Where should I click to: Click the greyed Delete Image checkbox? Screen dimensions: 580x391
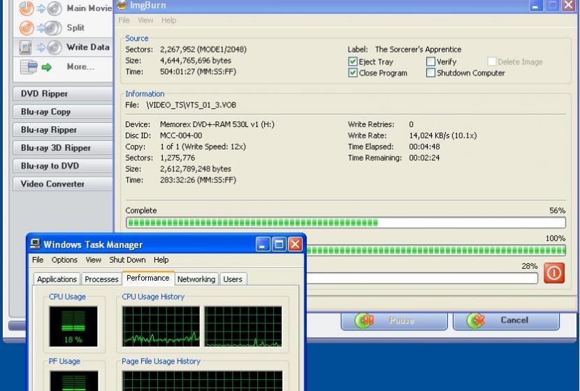coord(491,61)
